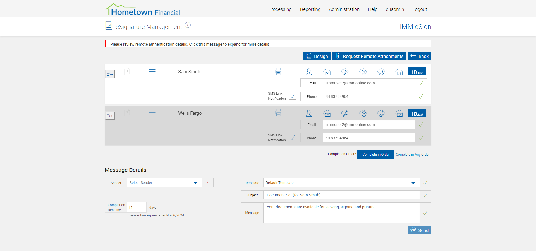Open the Default Template dropdown
The height and width of the screenshot is (251, 536).
tap(341, 183)
